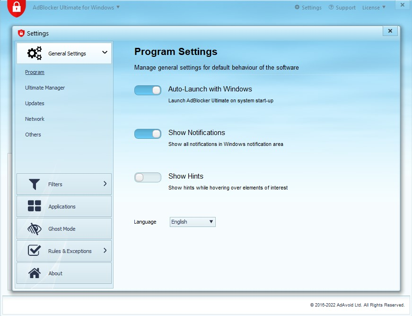Click the Rules & Exceptions checkmark icon
This screenshot has height=316, width=412.
(x=35, y=251)
